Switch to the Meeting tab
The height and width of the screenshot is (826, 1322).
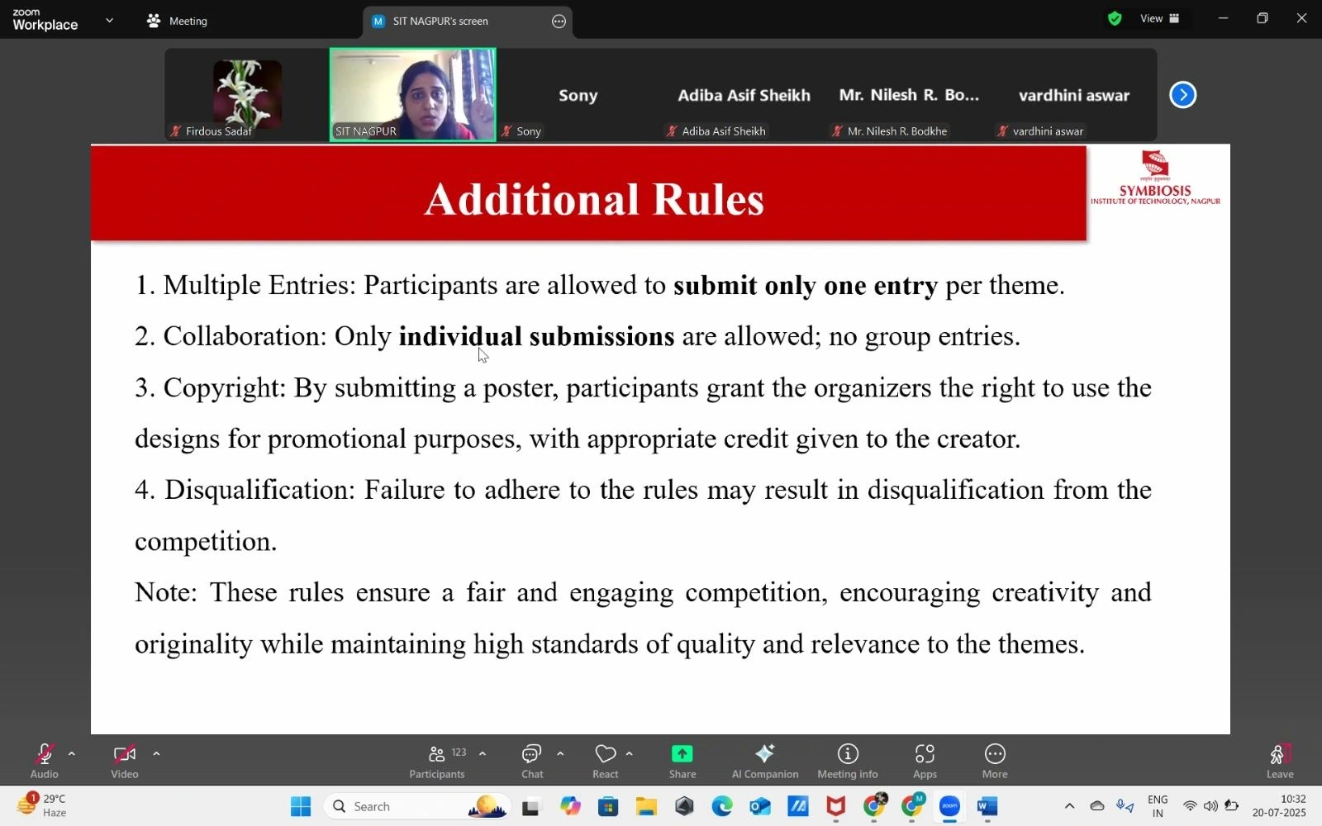click(178, 21)
